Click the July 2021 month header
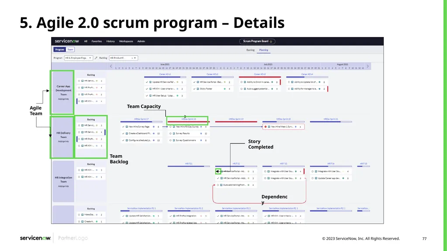The height and width of the screenshot is (251, 447). 268,64
